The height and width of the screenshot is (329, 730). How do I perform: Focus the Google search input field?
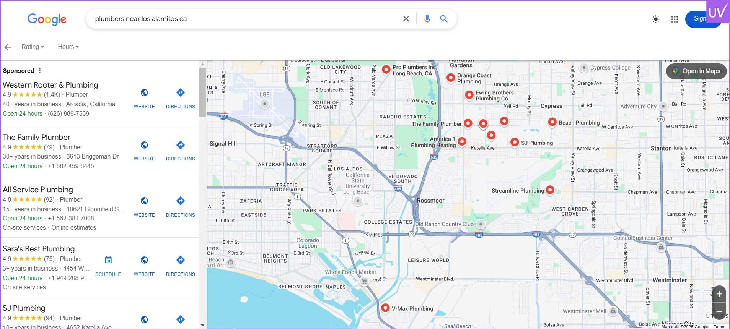point(245,19)
